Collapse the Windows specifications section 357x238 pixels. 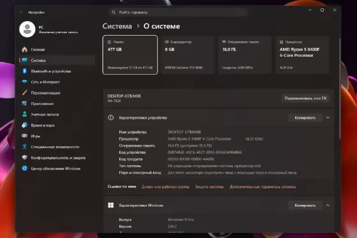click(x=328, y=205)
